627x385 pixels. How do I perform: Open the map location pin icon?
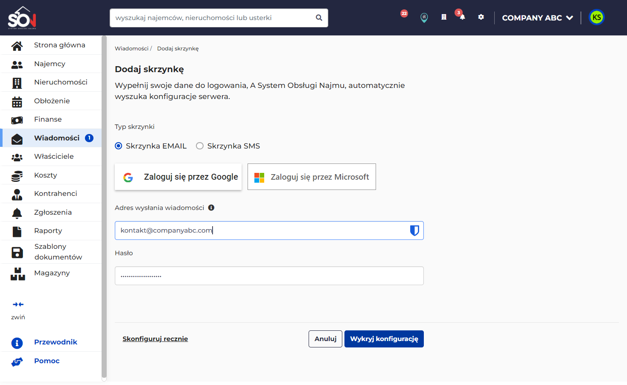pyautogui.click(x=424, y=17)
